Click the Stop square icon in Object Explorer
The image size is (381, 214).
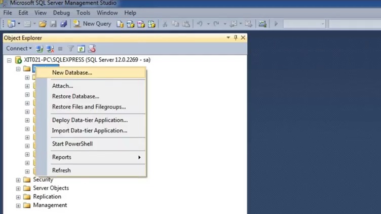[x=60, y=49]
